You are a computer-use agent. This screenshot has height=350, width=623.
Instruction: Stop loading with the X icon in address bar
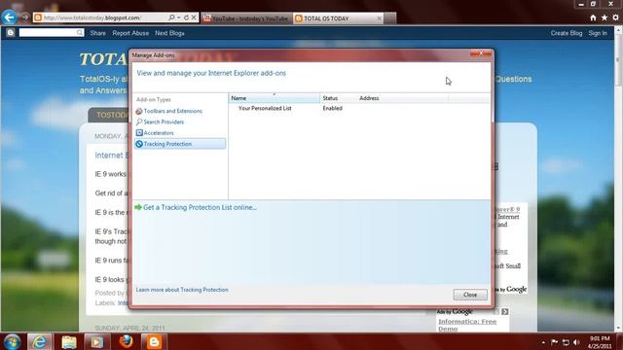click(194, 17)
